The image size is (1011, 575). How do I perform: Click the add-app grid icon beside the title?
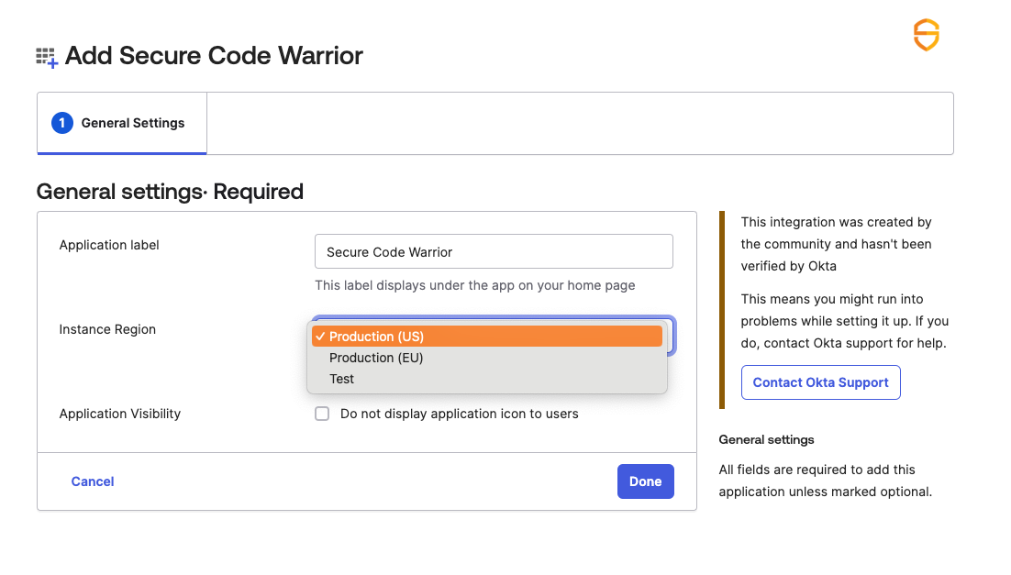(x=47, y=58)
